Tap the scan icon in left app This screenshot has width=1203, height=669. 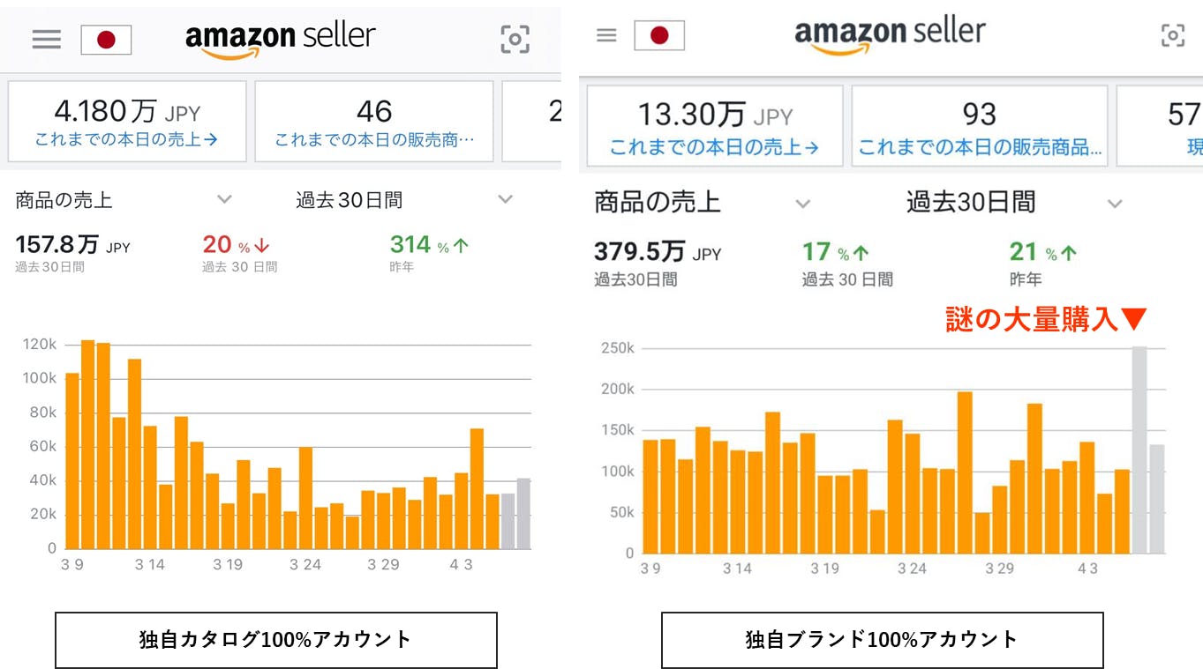(x=515, y=39)
